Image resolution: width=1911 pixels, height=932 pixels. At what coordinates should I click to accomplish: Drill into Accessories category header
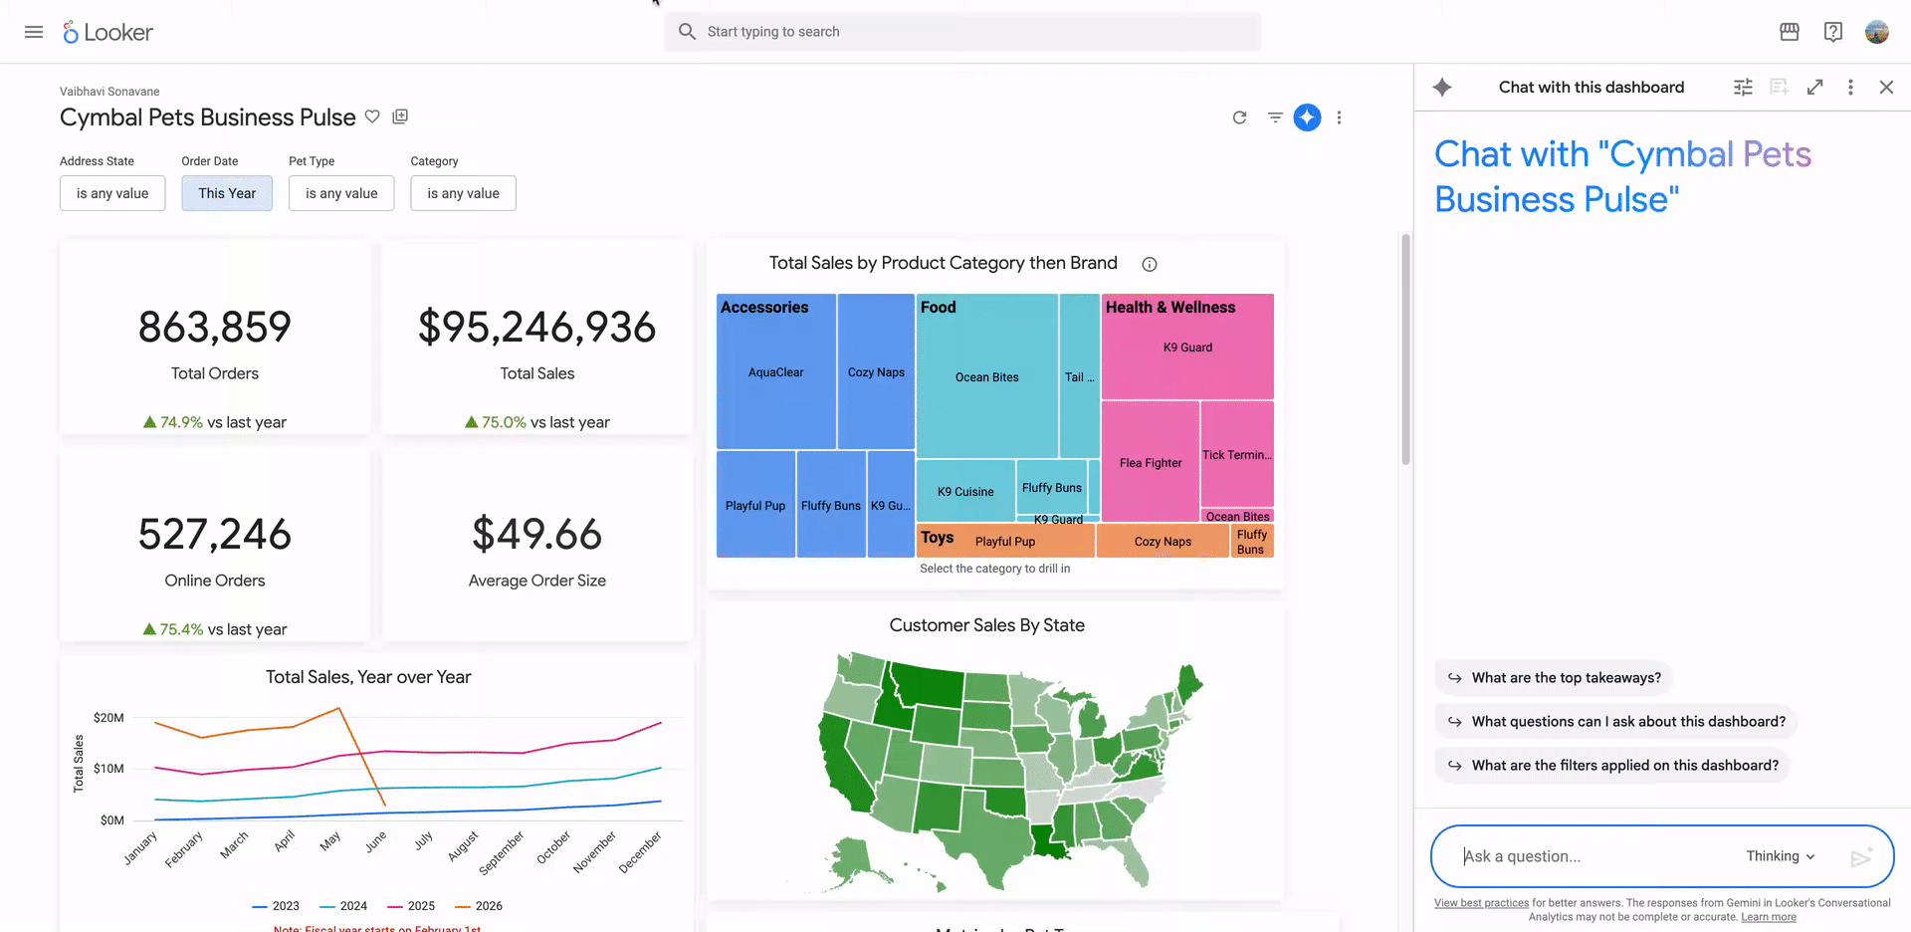[x=764, y=308]
